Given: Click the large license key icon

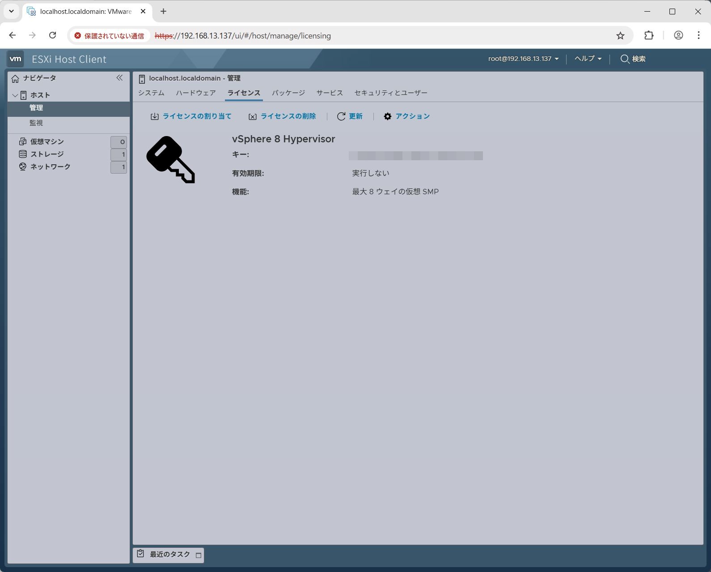Looking at the screenshot, I should pos(171,160).
